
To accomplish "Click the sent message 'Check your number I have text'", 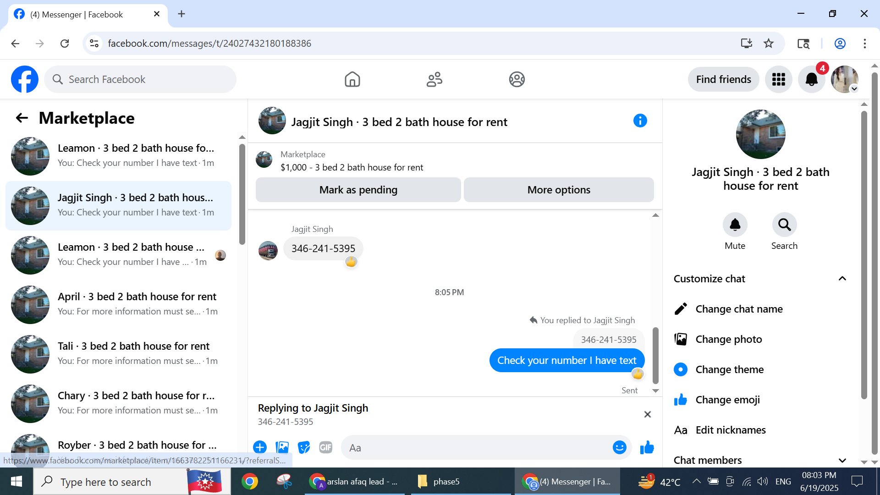I will pyautogui.click(x=567, y=360).
